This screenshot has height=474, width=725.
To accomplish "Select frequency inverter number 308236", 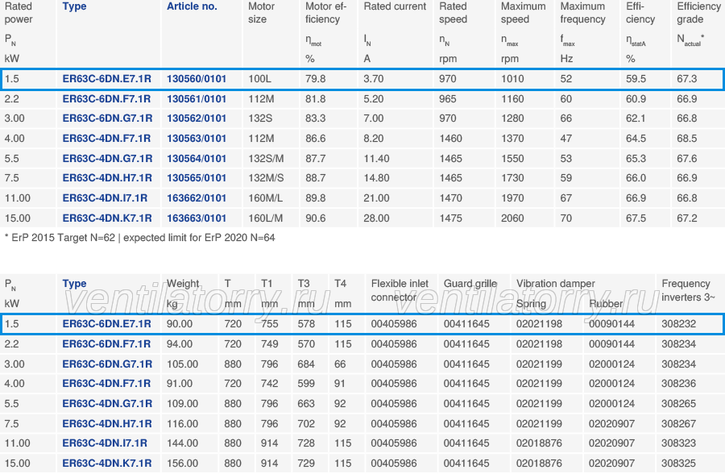I will tap(679, 384).
